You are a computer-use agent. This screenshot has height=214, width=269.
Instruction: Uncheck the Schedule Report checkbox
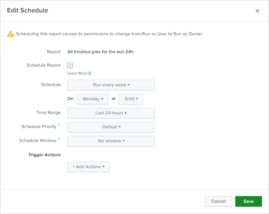[x=70, y=65]
